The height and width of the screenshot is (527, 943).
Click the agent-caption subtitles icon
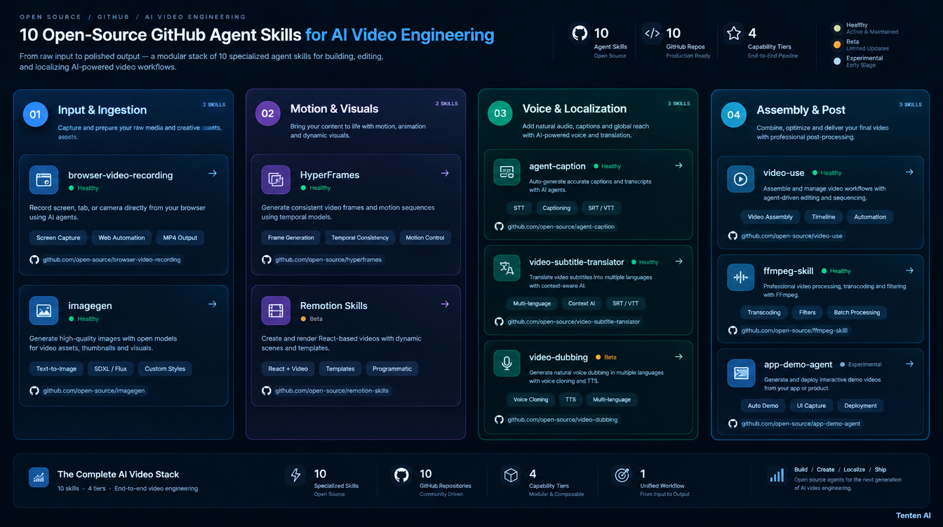click(x=507, y=172)
